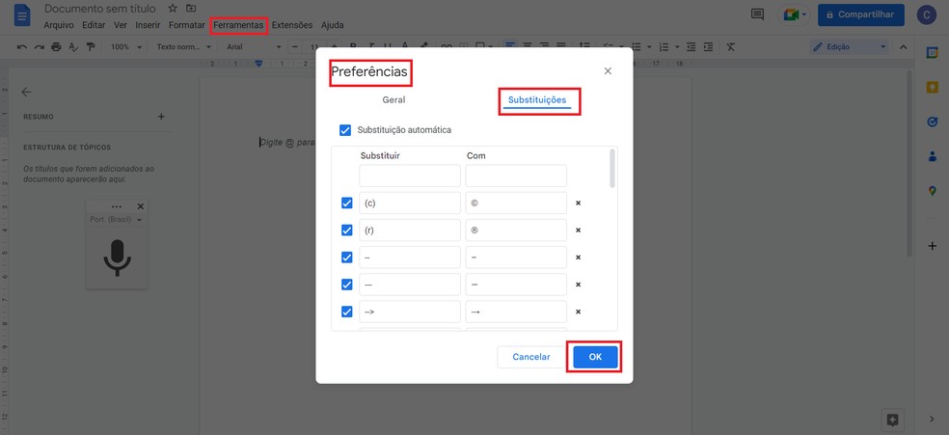Toggle Substituição automática checkbox

[x=345, y=130]
